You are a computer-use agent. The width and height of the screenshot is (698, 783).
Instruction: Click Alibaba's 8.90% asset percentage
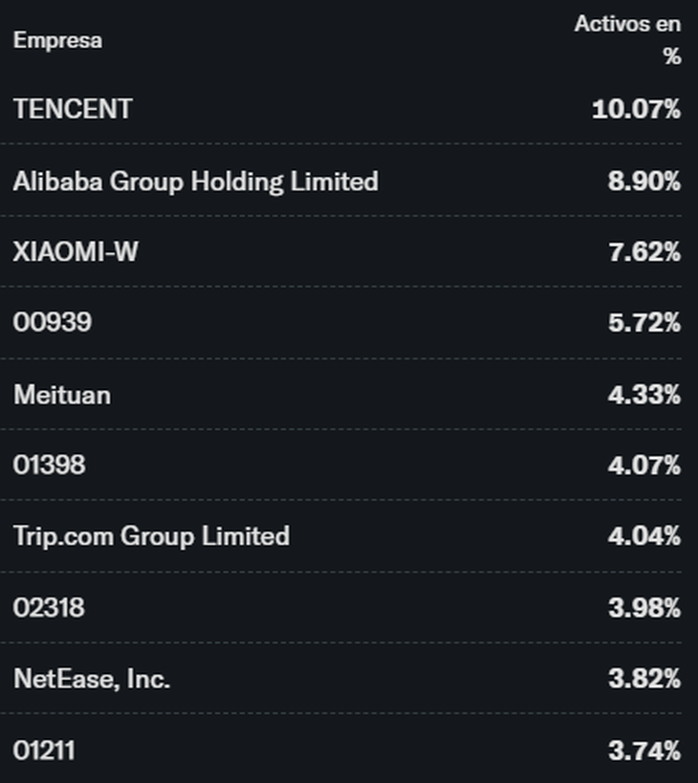tap(643, 181)
